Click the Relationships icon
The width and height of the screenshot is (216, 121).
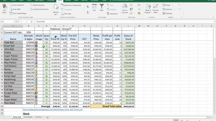pos(139,9)
